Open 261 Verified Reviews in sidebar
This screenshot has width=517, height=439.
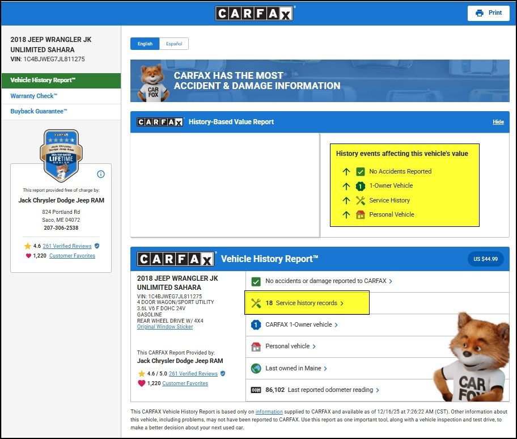(x=67, y=246)
